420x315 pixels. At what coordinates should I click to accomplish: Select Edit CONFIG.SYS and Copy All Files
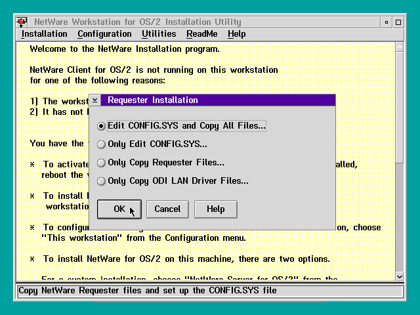182,126
